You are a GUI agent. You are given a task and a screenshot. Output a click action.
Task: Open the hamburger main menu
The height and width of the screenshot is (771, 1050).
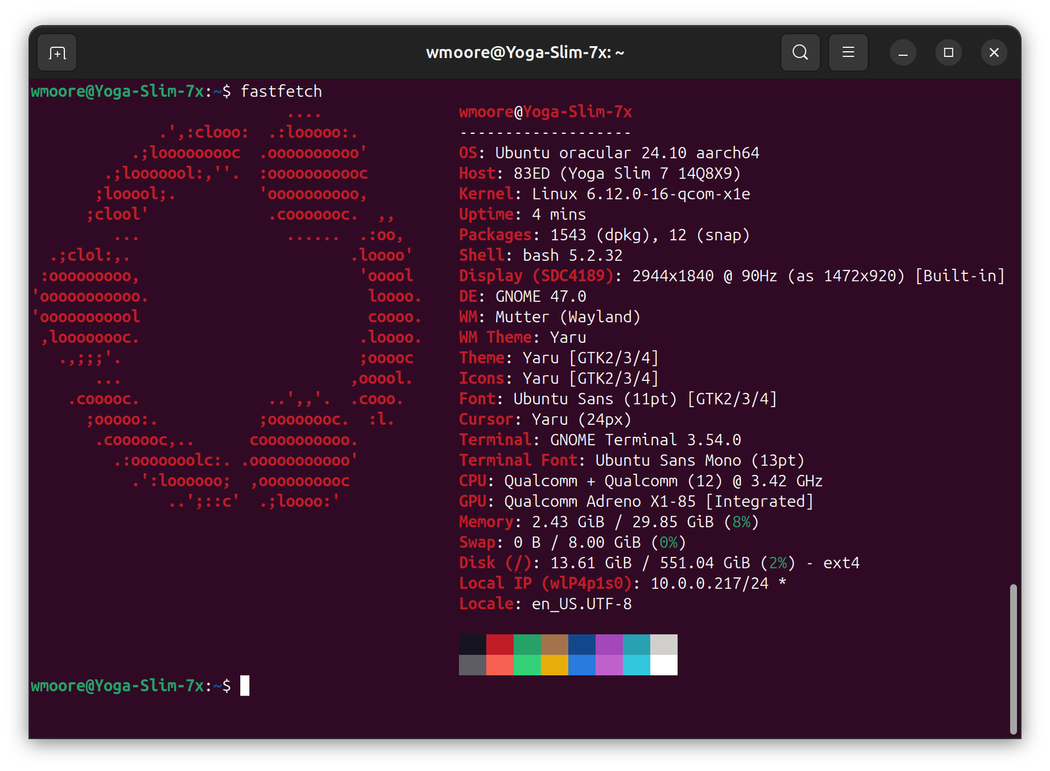(848, 53)
